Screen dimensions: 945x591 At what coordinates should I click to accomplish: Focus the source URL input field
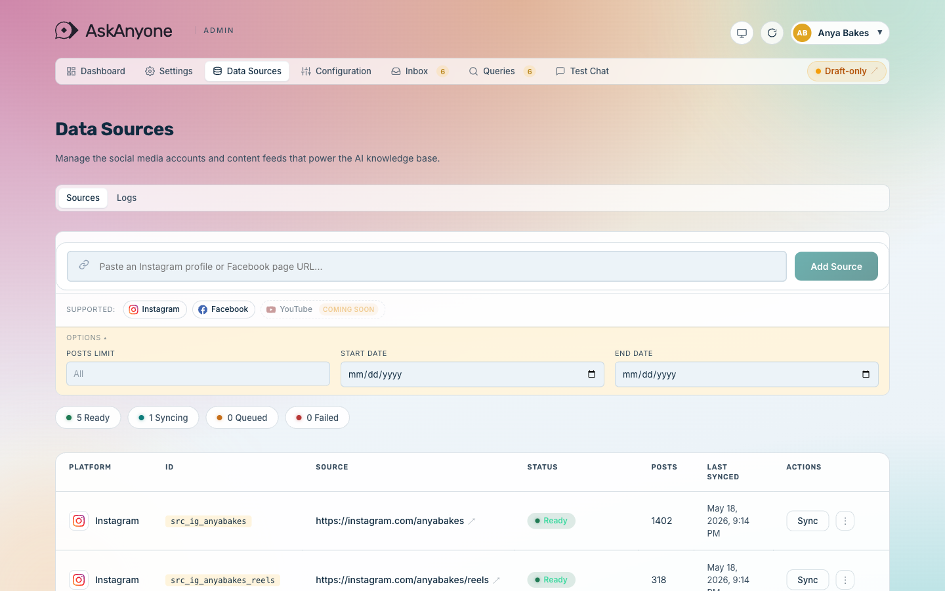427,267
